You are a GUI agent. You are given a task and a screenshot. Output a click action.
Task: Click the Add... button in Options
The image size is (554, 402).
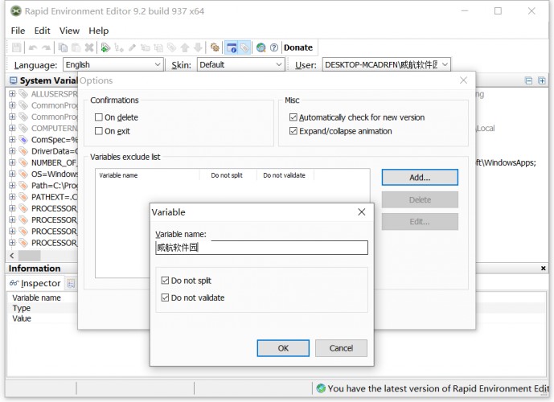420,178
